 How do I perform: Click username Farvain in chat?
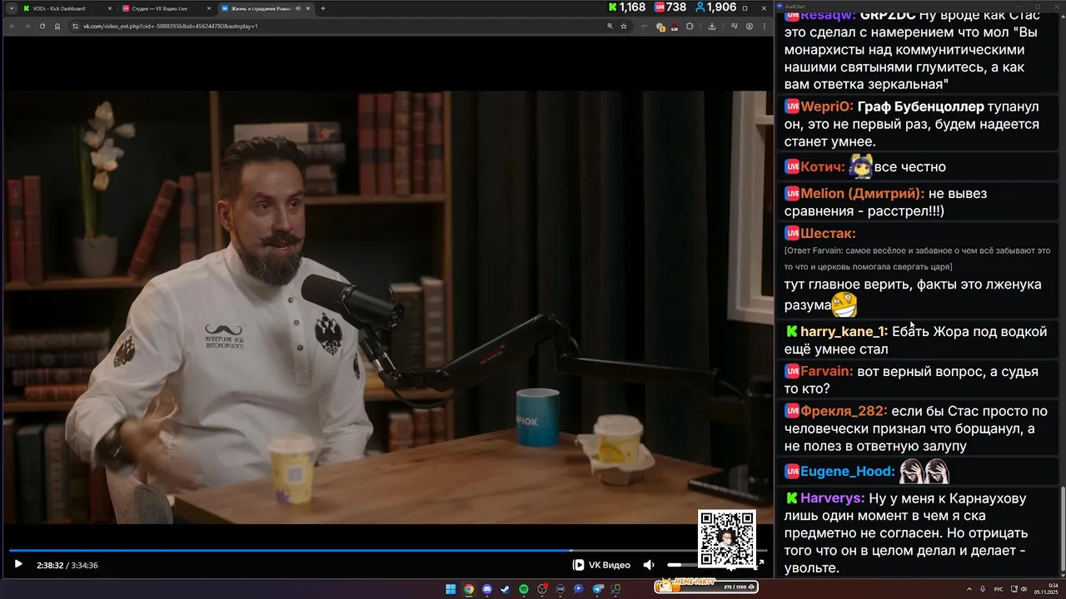[827, 372]
